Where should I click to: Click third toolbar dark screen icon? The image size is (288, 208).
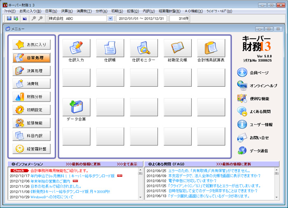(x=25, y=18)
